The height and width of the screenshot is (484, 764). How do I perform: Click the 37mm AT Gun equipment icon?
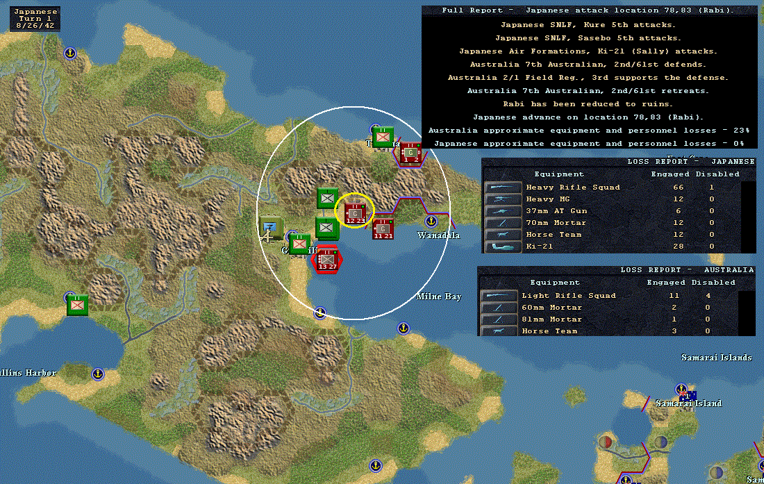click(x=503, y=211)
